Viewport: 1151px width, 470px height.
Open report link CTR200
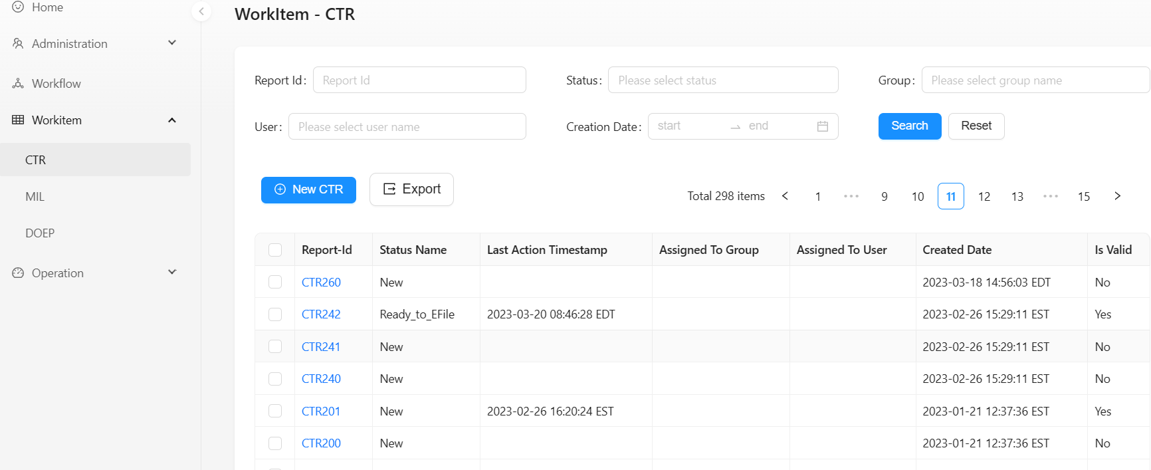[x=321, y=443]
